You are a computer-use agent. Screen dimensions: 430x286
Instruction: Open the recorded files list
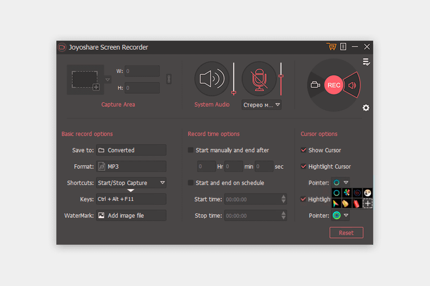coord(343,46)
